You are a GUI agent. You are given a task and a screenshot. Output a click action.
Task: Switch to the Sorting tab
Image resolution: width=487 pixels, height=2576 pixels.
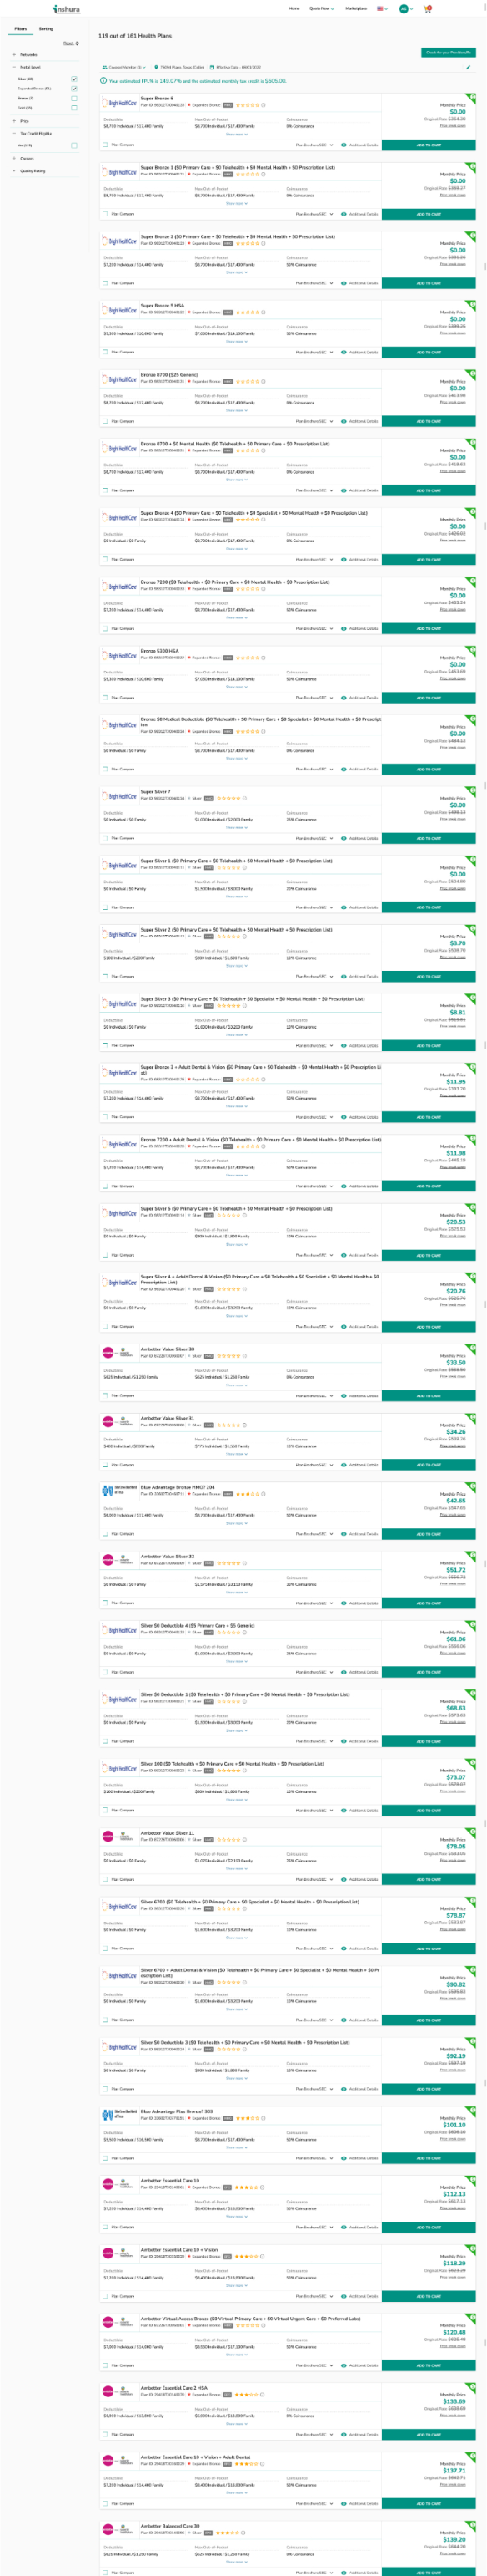(46, 29)
